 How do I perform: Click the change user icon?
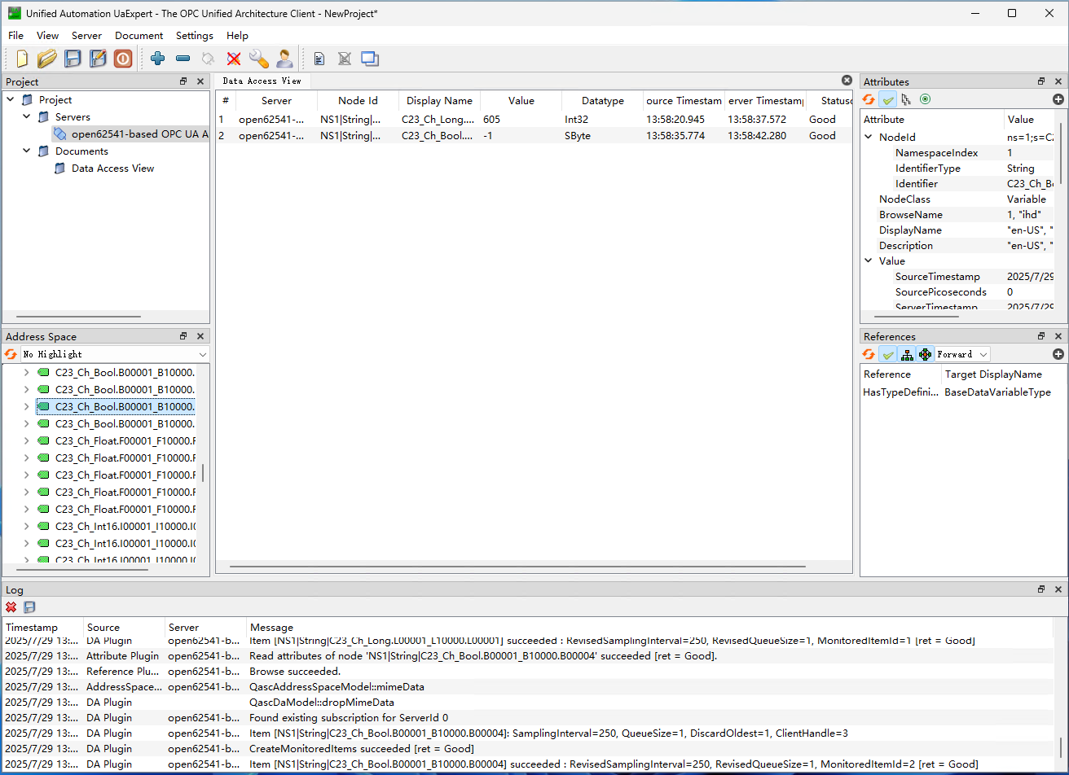click(x=284, y=59)
